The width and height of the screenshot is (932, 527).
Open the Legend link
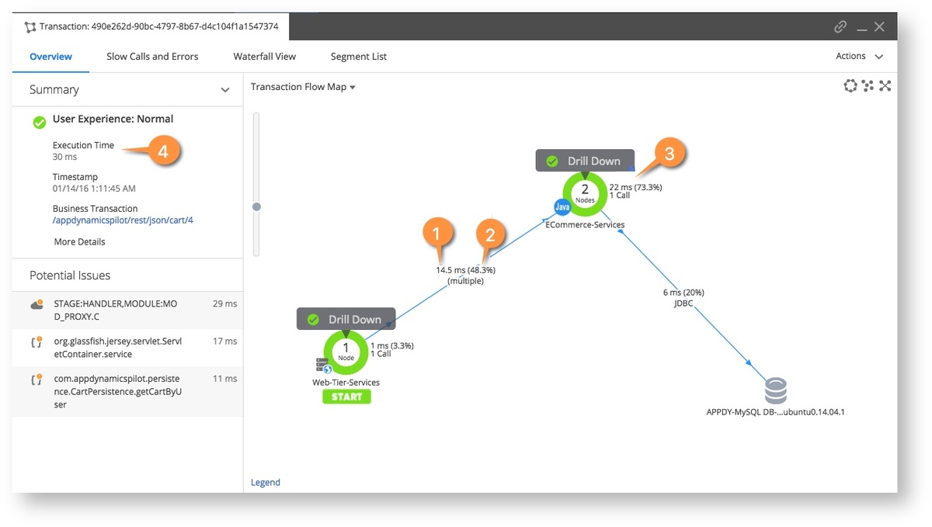[x=266, y=483]
